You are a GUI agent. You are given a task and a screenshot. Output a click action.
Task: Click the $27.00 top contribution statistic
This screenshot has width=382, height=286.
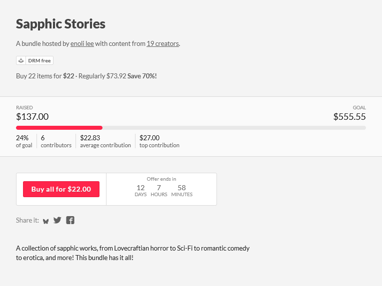(159, 141)
